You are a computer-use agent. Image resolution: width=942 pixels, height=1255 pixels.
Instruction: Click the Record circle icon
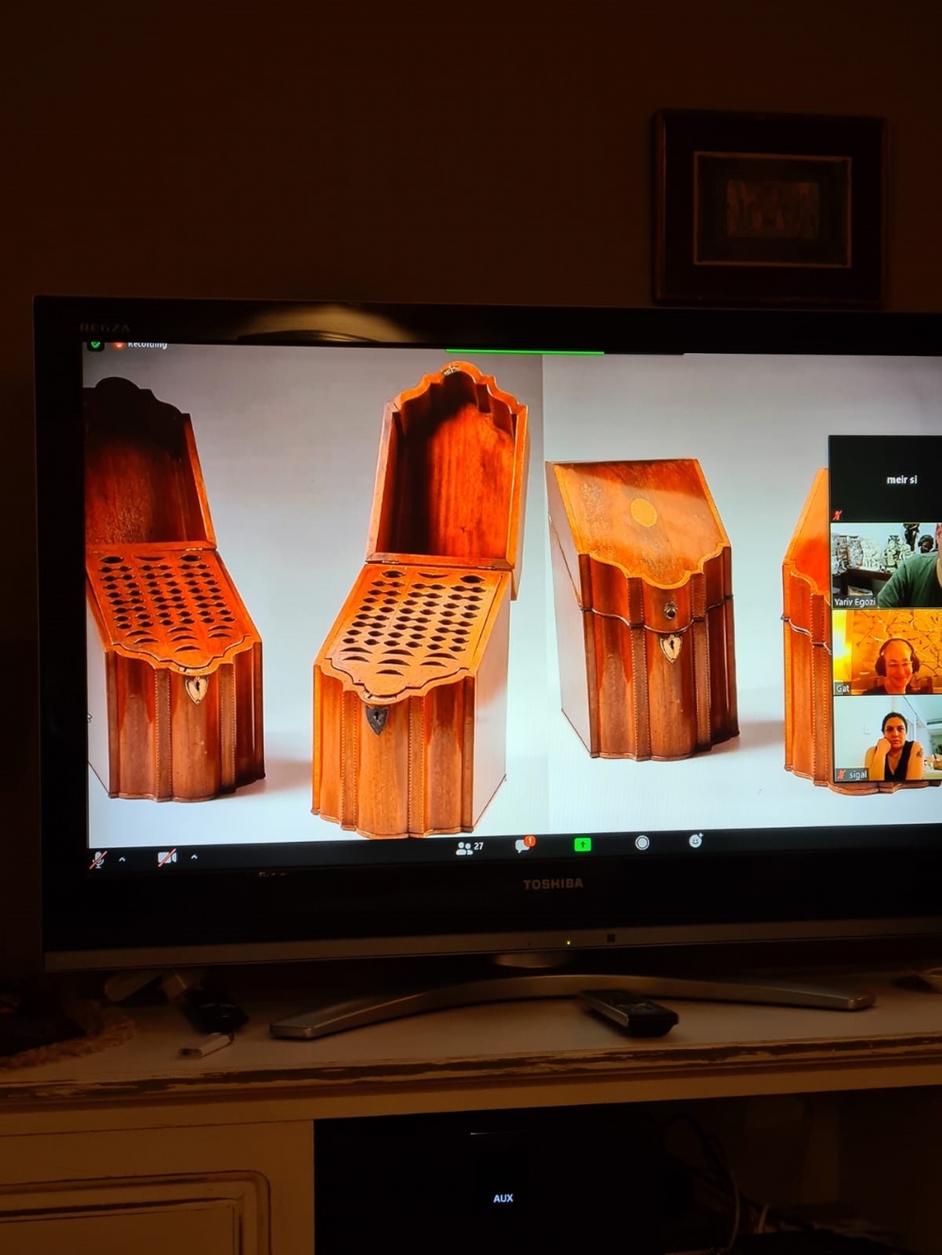[x=642, y=843]
